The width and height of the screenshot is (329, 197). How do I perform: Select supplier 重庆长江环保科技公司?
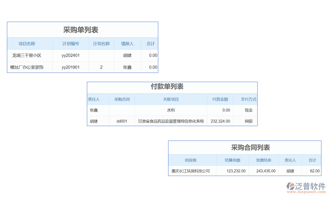(x=190, y=171)
